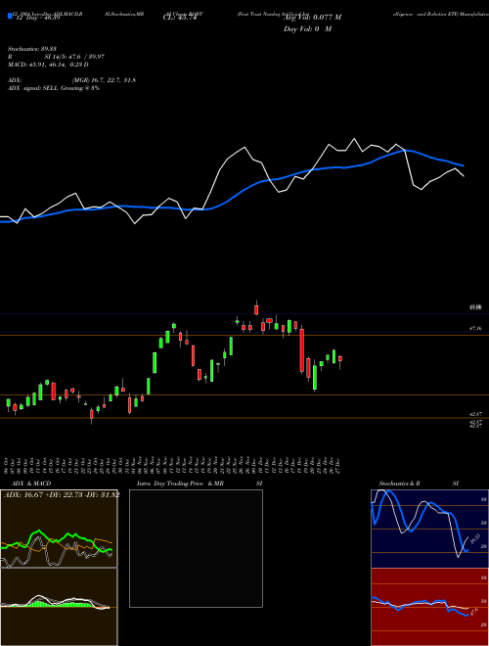Click the 'Stochastics & R' panel title
This screenshot has width=489, height=646.
click(x=400, y=484)
